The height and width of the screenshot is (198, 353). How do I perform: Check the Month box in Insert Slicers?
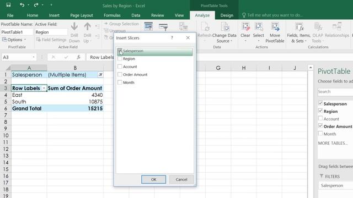pos(120,82)
